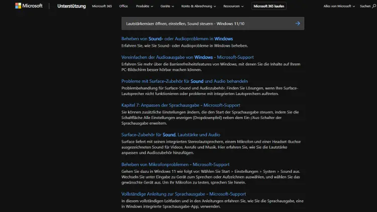This screenshot has height=212, width=377.
Task: Open Probleme mit Surface-Zubehör result
Action: (184, 81)
